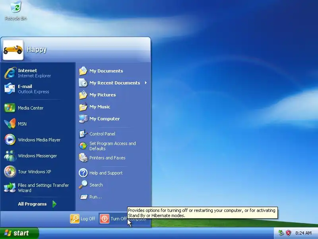318x239 pixels.
Task: Select the Run... label
Action: (x=95, y=197)
